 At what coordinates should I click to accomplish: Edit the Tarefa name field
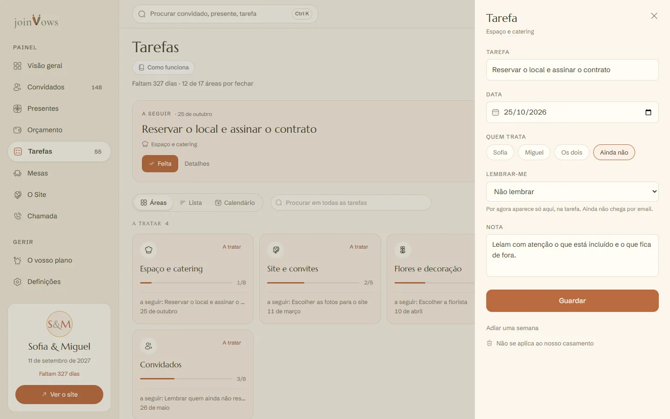[572, 70]
